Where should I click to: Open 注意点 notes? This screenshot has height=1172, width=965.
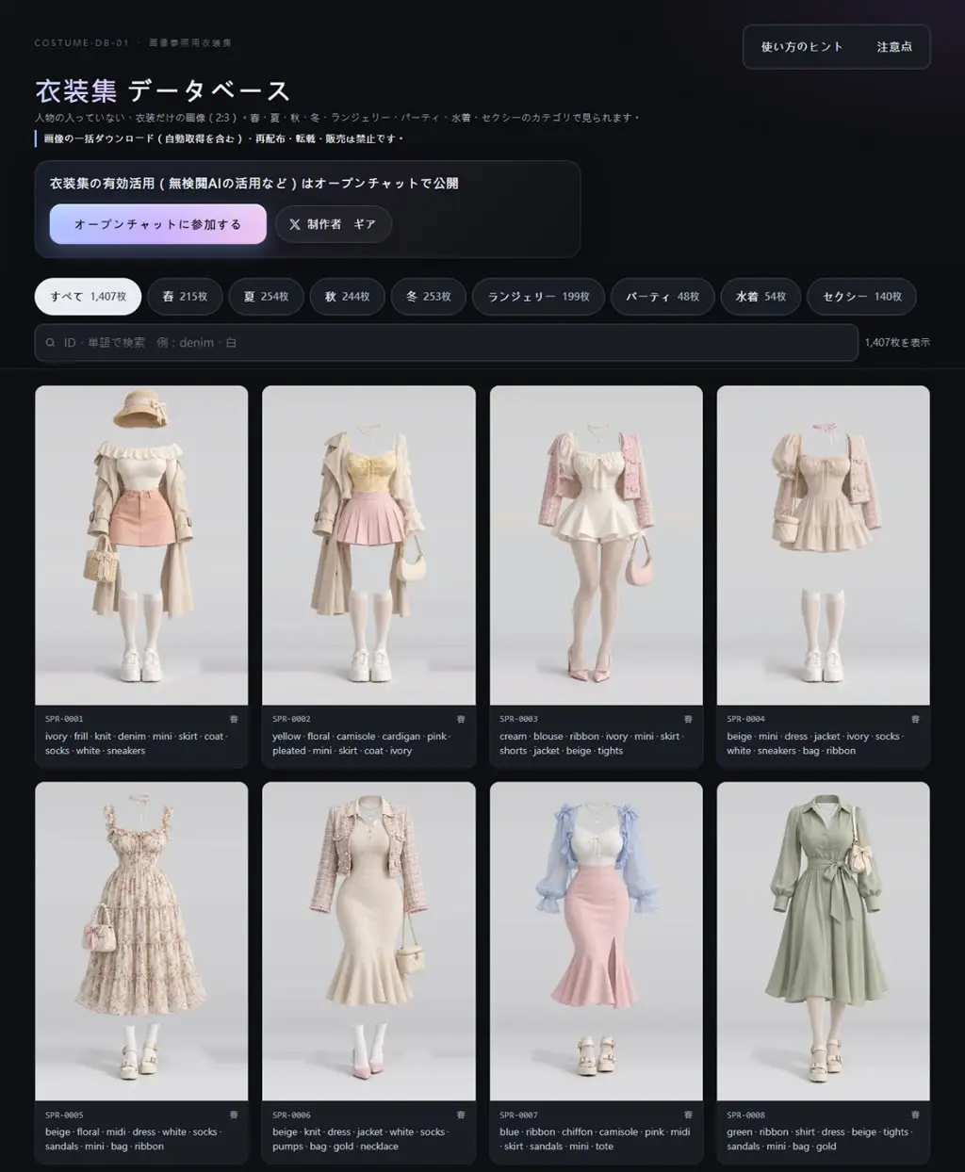point(894,46)
